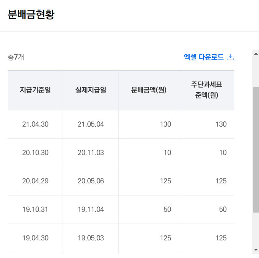This screenshot has height=258, width=259.
Task: Click the 19.11.04 payment date cell
Action: (x=91, y=210)
